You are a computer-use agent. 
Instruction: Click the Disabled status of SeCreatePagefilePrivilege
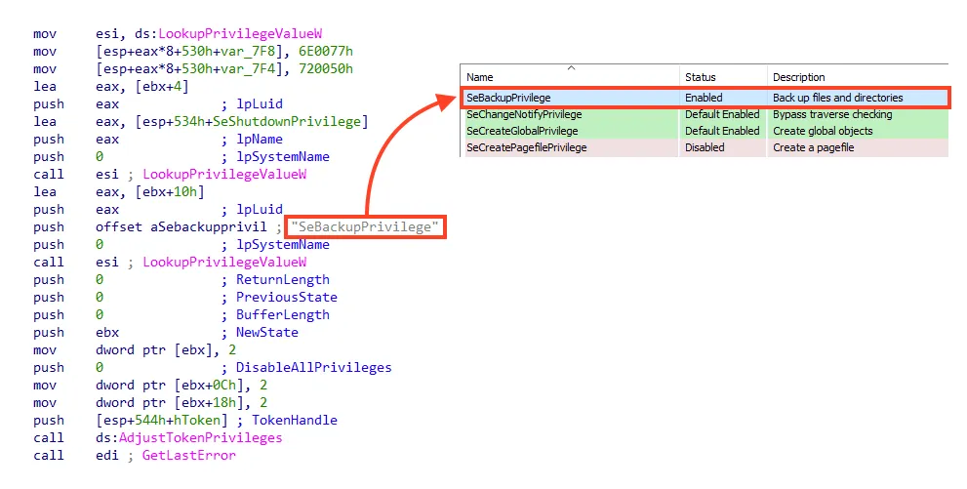click(x=705, y=147)
